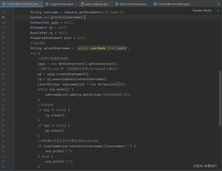222x171 pixels.
Task: Collapse the if (rs != null) block at line 53
Action: point(14,110)
